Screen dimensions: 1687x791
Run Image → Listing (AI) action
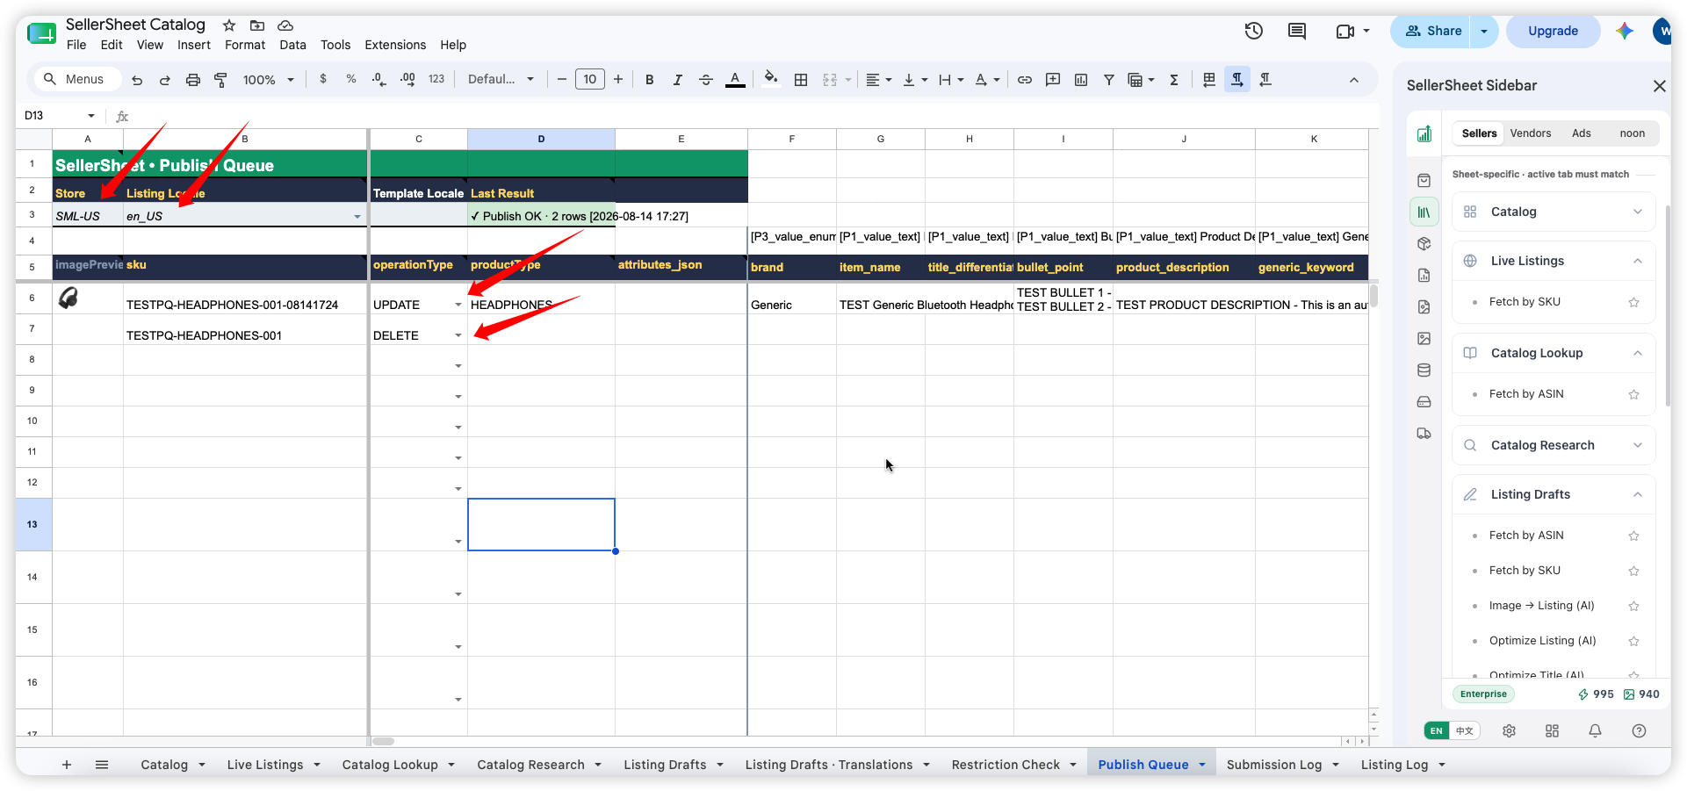pyautogui.click(x=1541, y=606)
